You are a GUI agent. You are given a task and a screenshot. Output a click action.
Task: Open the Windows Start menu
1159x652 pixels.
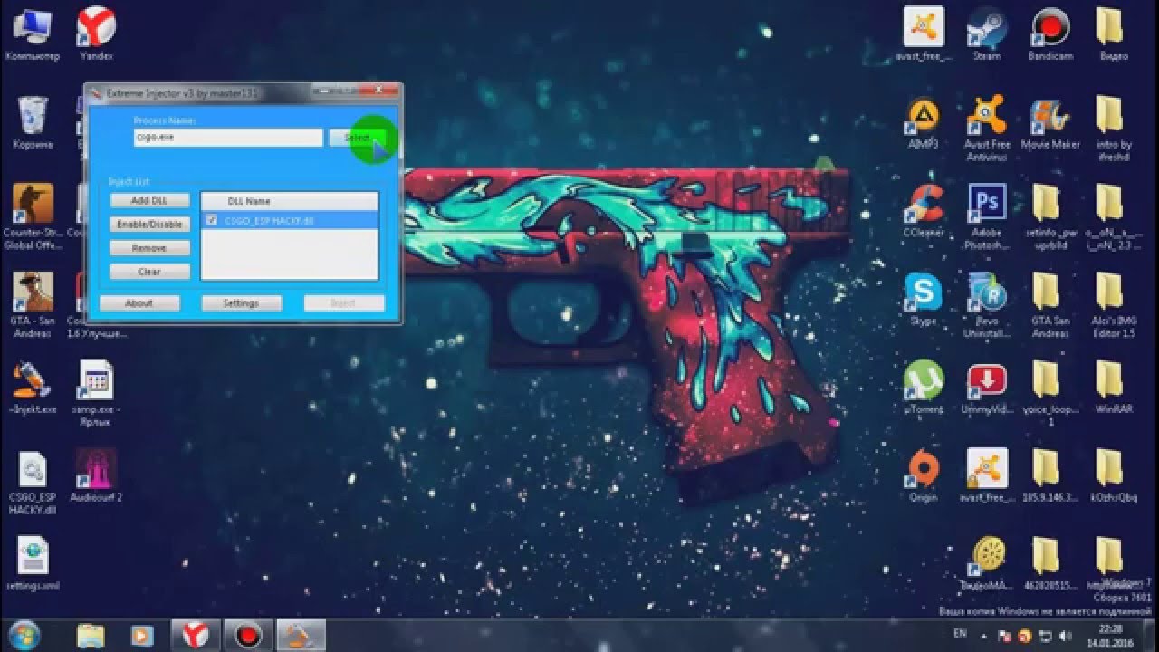pyautogui.click(x=24, y=634)
